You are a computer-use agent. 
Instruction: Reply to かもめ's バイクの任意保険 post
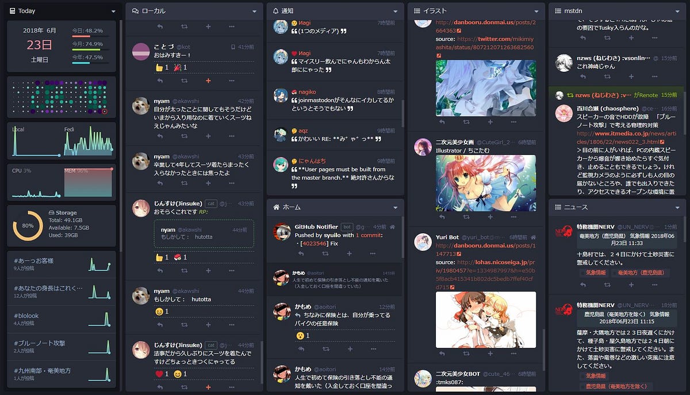pyautogui.click(x=301, y=349)
